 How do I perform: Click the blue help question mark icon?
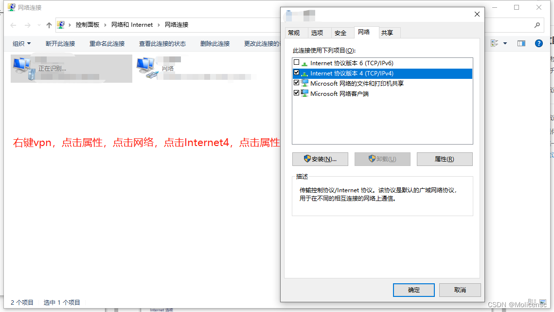pyautogui.click(x=538, y=43)
